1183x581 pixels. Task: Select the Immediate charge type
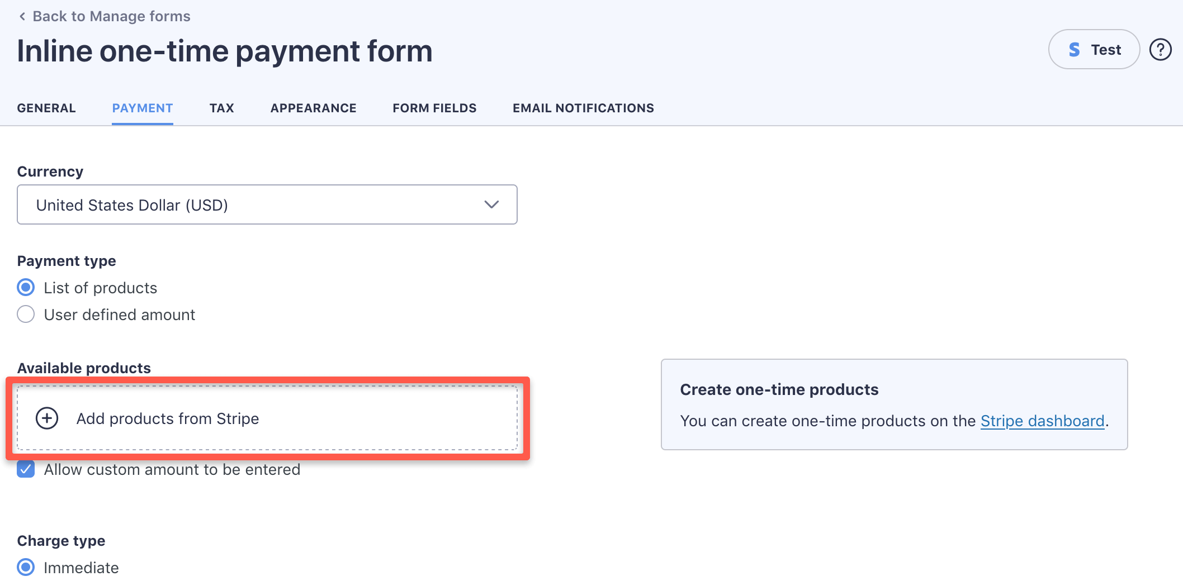25,567
